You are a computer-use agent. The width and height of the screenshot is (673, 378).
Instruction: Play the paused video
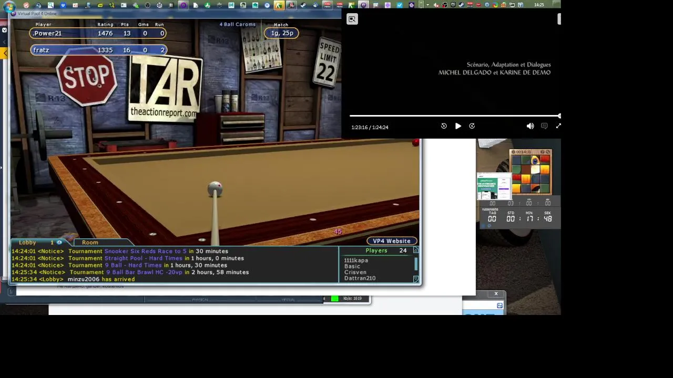pyautogui.click(x=458, y=126)
